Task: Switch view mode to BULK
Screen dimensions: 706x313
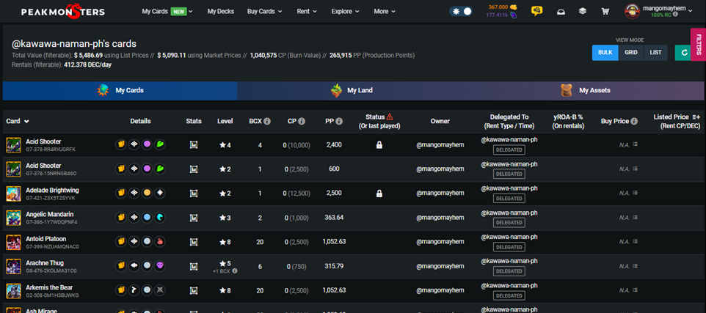Action: tap(605, 53)
